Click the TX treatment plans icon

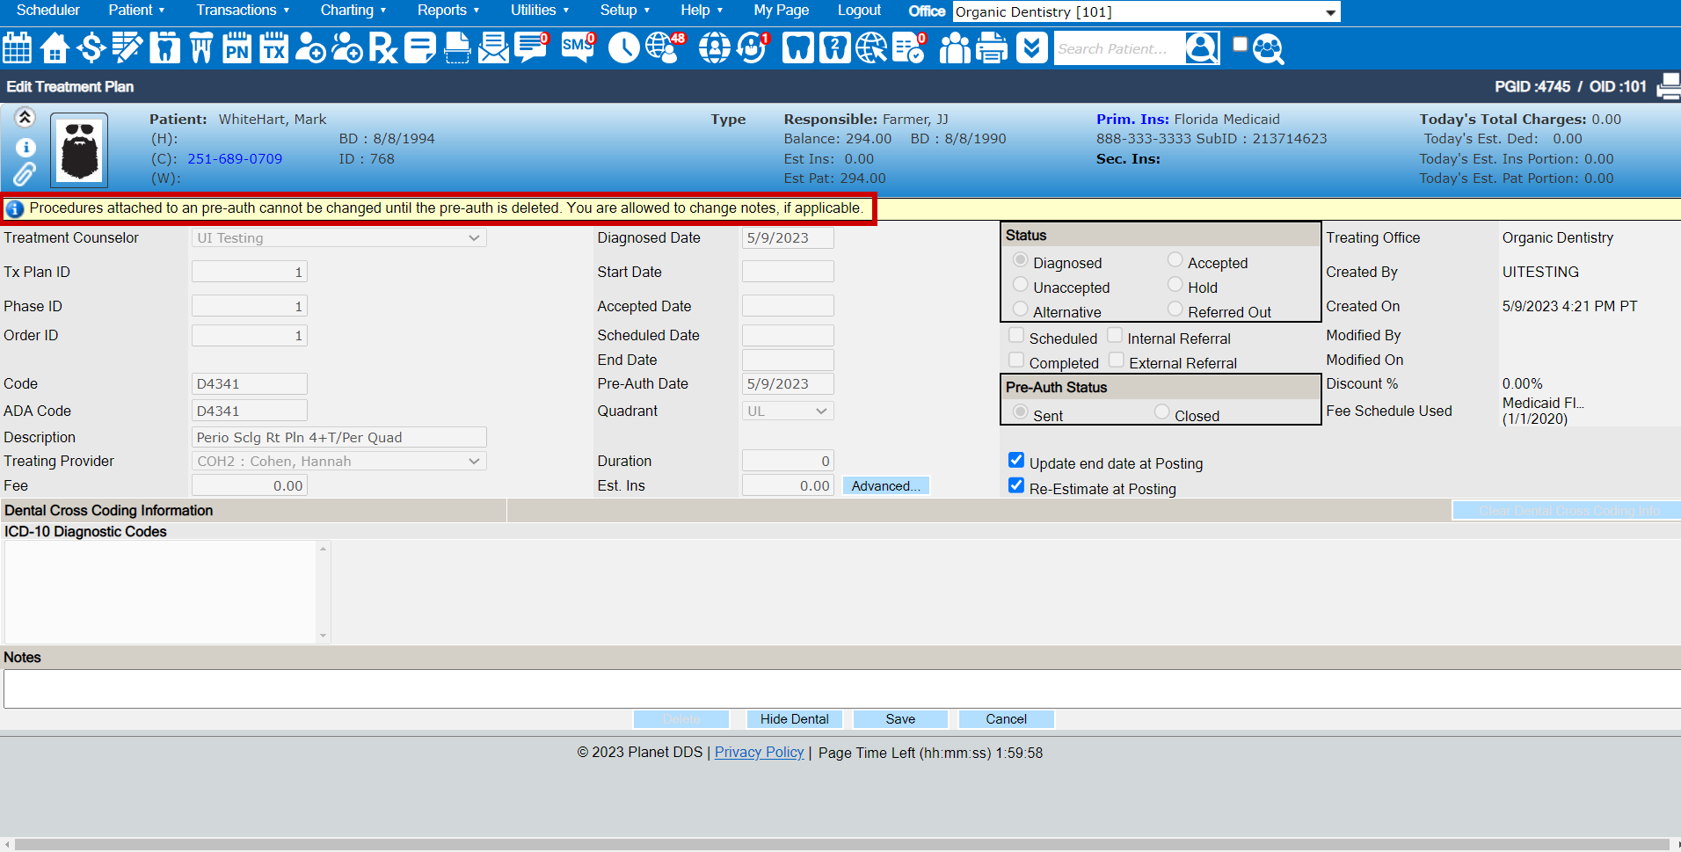(273, 47)
